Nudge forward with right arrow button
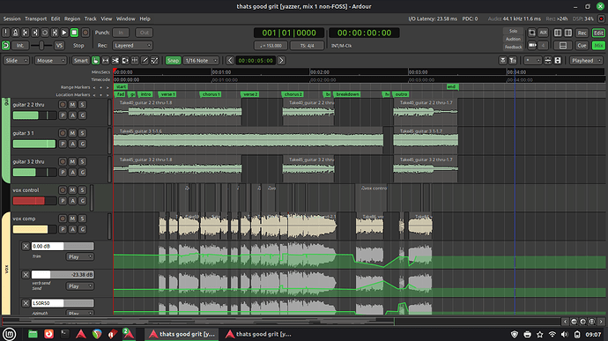This screenshot has height=341, width=608. pos(281,61)
